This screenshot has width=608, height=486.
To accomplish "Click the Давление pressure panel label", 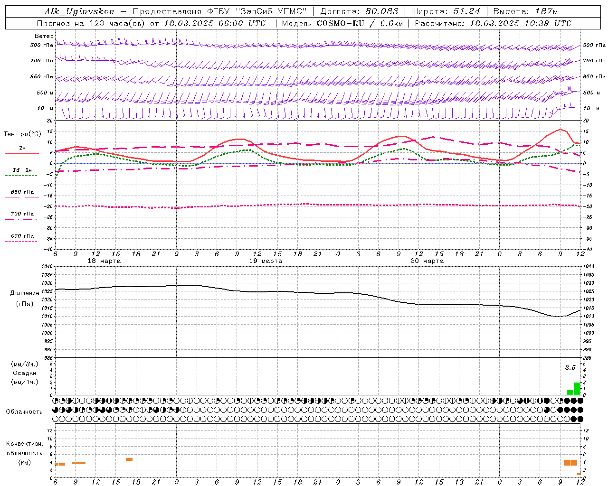I will pos(25,293).
